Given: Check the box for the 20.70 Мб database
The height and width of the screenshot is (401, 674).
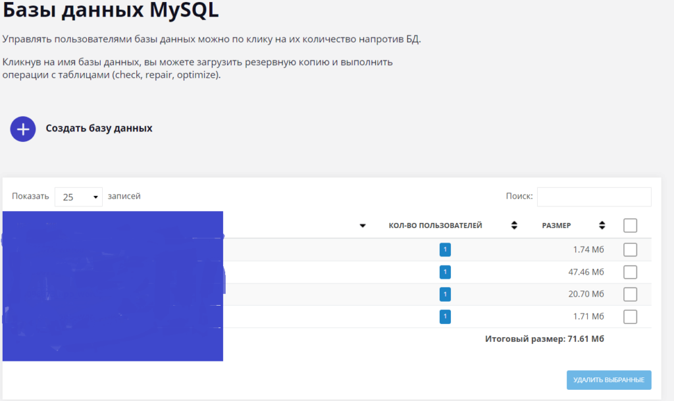Looking at the screenshot, I should tap(630, 294).
